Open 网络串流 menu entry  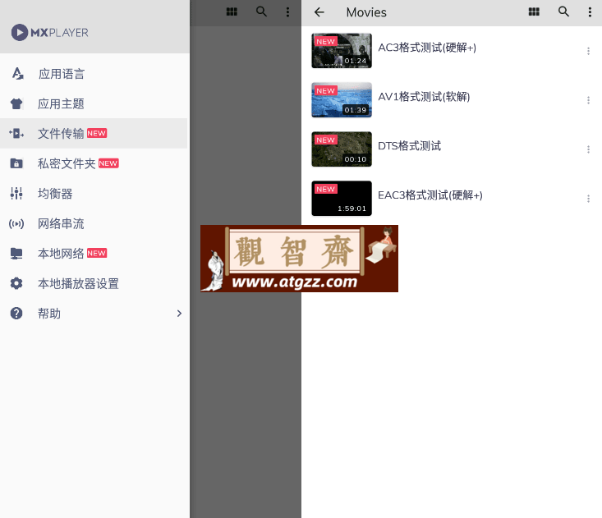point(94,223)
